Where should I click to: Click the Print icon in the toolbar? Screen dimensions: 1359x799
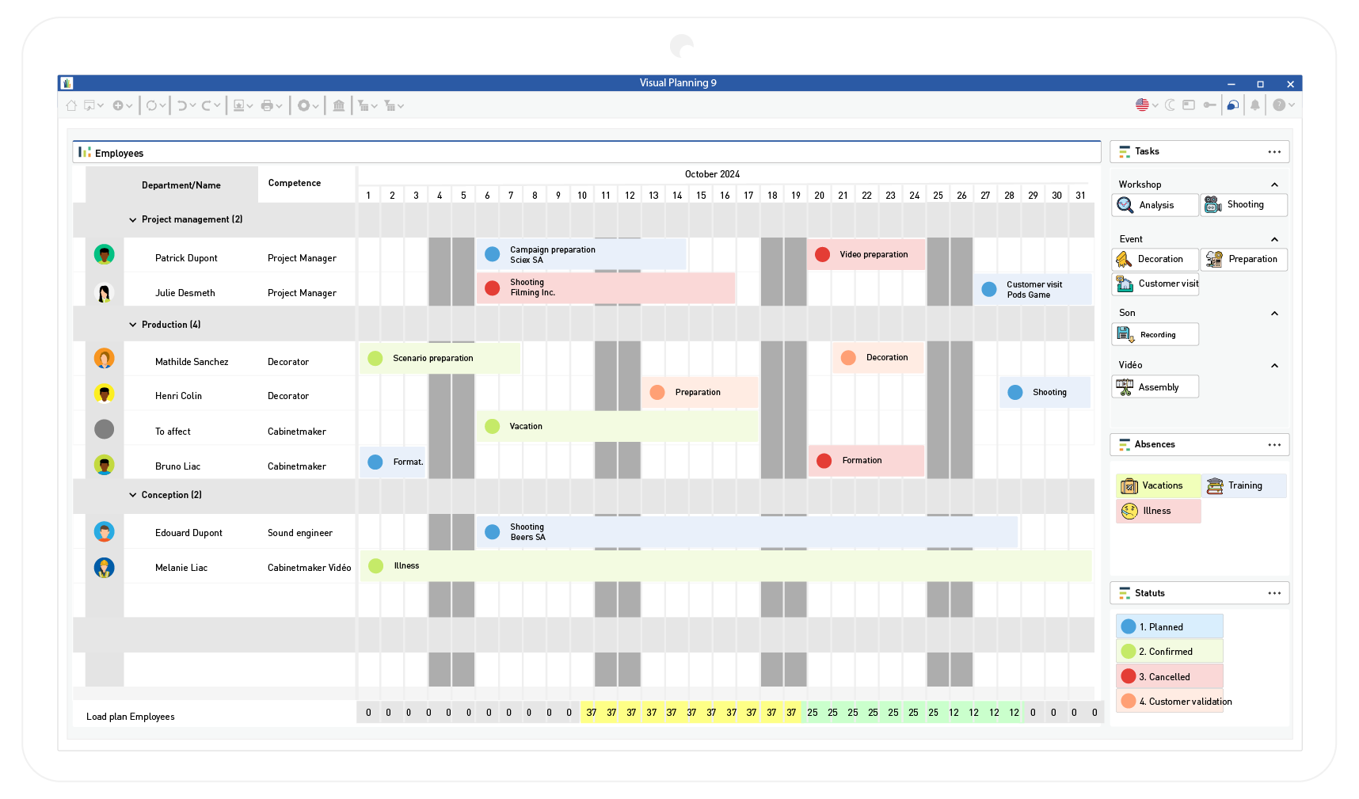(x=267, y=105)
